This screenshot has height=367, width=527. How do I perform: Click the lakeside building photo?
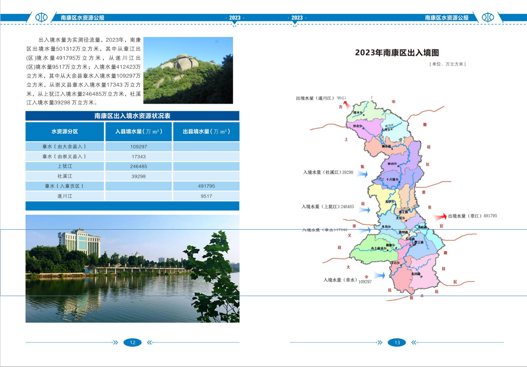tap(132, 268)
